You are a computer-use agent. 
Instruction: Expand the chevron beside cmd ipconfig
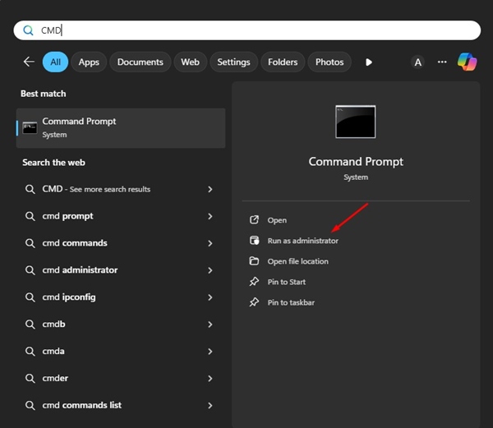click(x=210, y=297)
